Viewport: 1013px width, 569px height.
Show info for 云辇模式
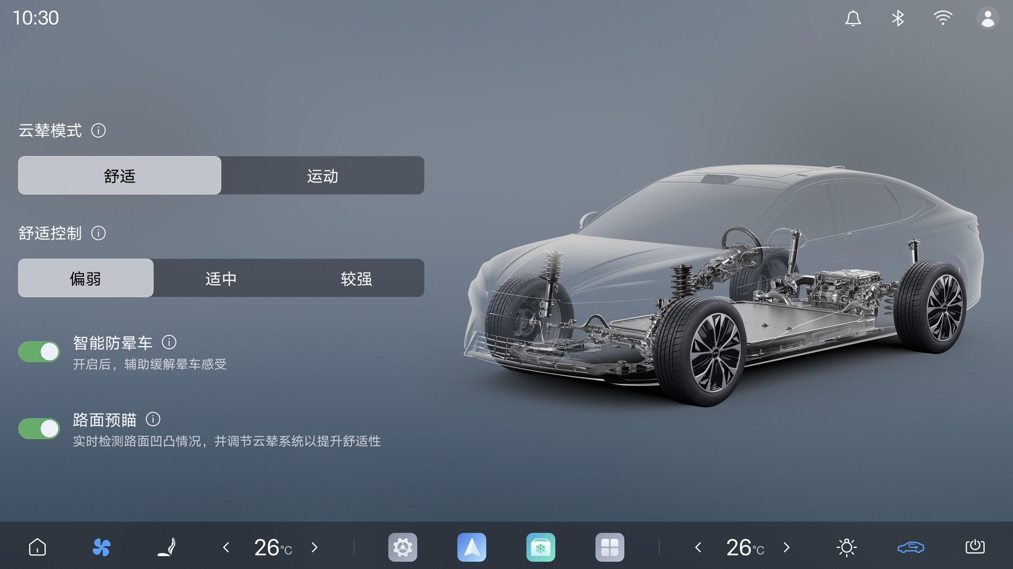98,130
